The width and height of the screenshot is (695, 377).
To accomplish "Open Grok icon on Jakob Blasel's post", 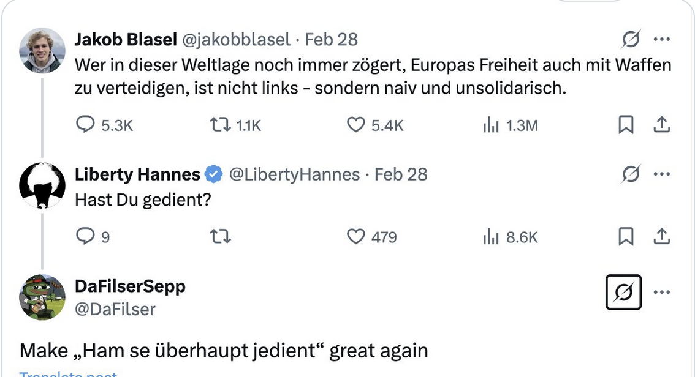I will click(630, 40).
